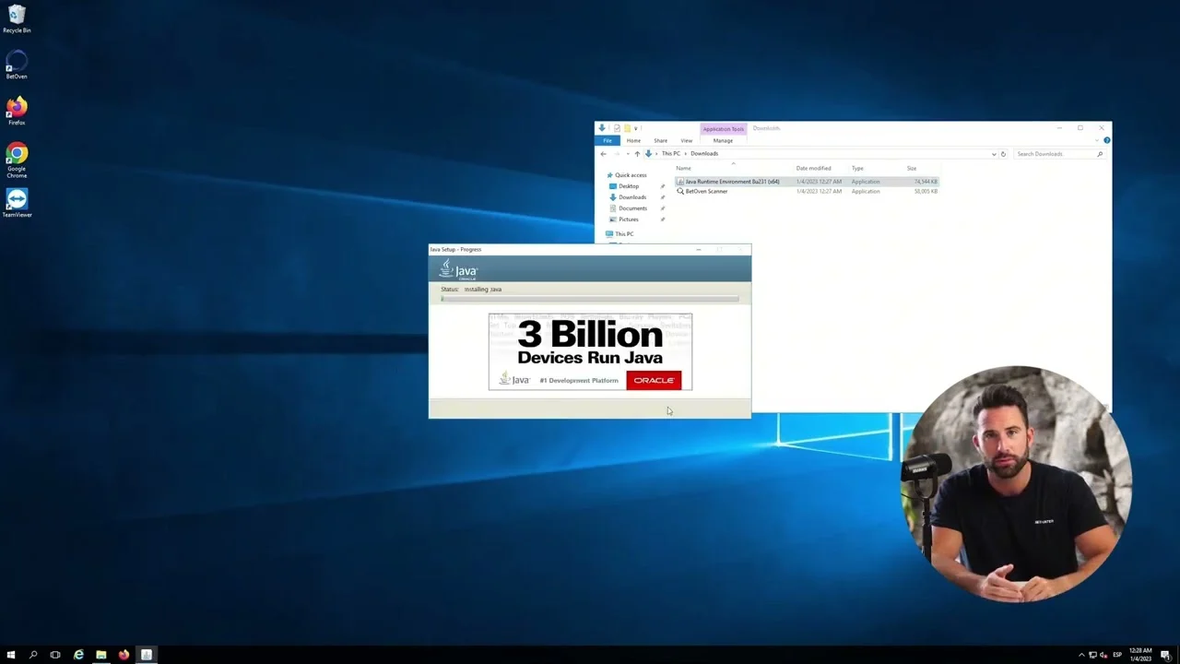Open the Google Chrome desktop shortcut
Viewport: 1180px width, 664px height.
coord(17,160)
